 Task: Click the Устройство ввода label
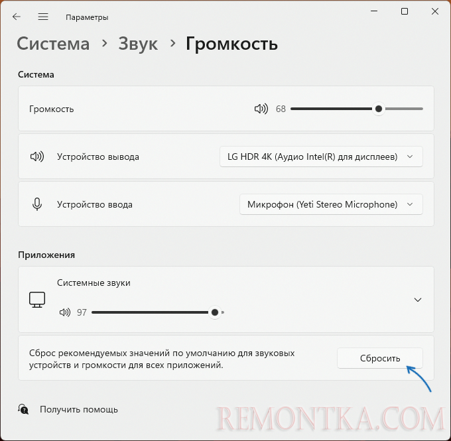coord(95,204)
